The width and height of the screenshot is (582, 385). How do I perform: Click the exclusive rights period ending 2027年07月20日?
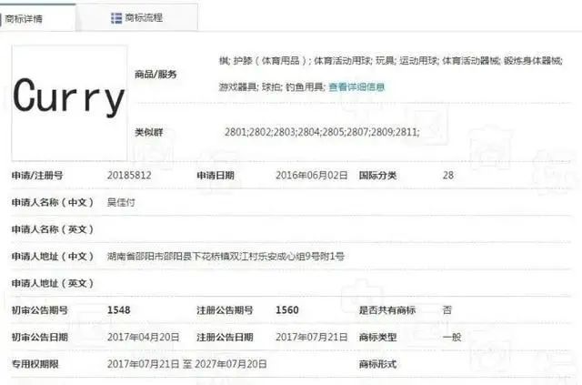coord(236,364)
